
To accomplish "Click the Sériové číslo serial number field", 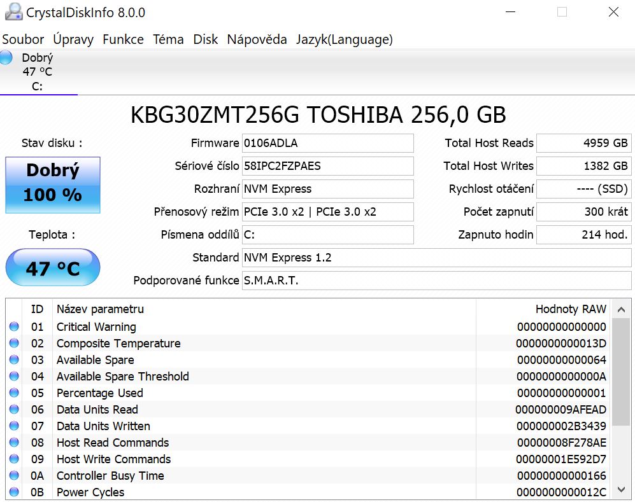I will click(x=328, y=166).
